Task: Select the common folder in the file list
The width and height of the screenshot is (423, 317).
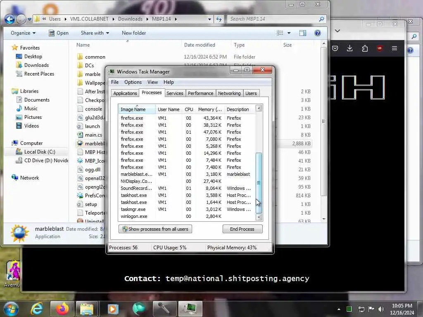Action: [x=91, y=57]
